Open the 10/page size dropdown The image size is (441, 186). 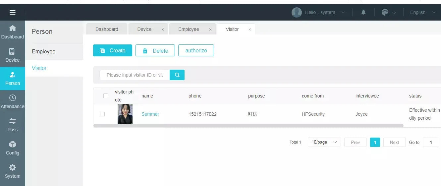[324, 142]
